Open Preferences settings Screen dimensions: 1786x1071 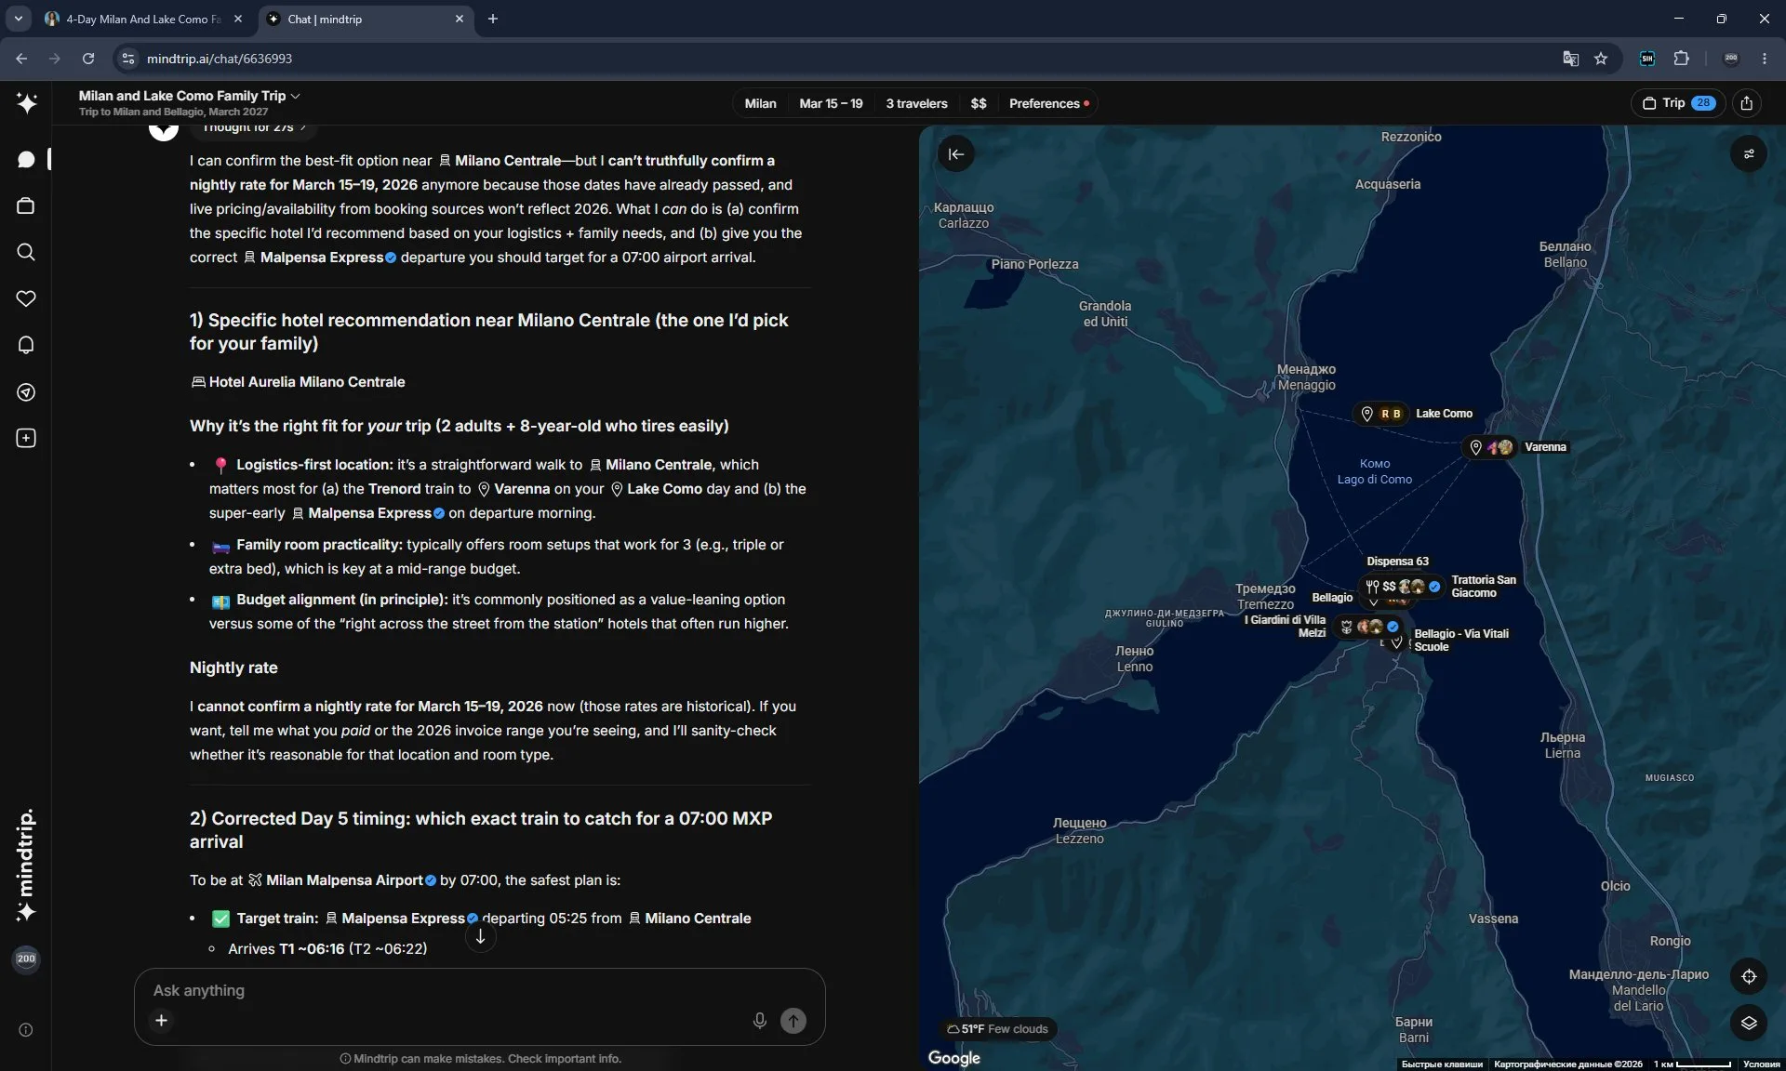point(1048,103)
